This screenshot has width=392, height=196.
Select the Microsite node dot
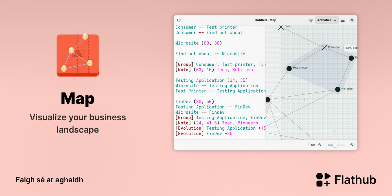point(338,89)
